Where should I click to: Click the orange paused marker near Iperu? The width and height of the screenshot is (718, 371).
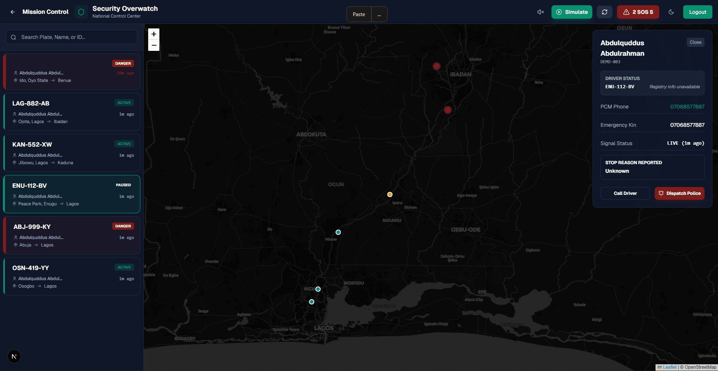pos(390,194)
